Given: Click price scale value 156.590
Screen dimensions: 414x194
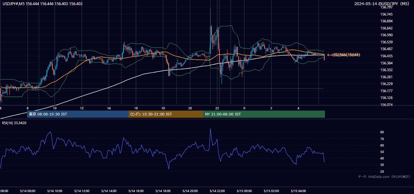Looking at the screenshot, I should (x=386, y=35).
